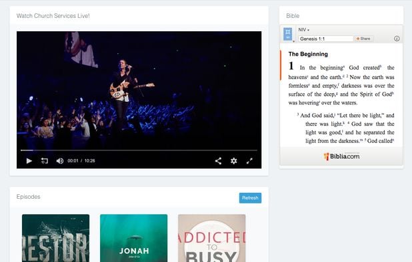Open the Bible widget info icon
This screenshot has width=412, height=262.
click(x=397, y=39)
